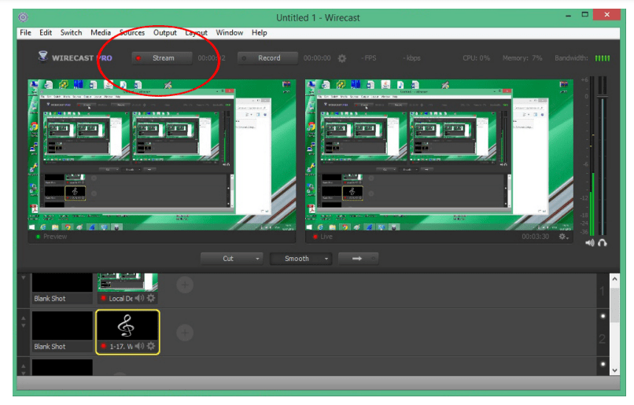Start streaming with the Stream button
The height and width of the screenshot is (405, 634).
click(x=162, y=58)
